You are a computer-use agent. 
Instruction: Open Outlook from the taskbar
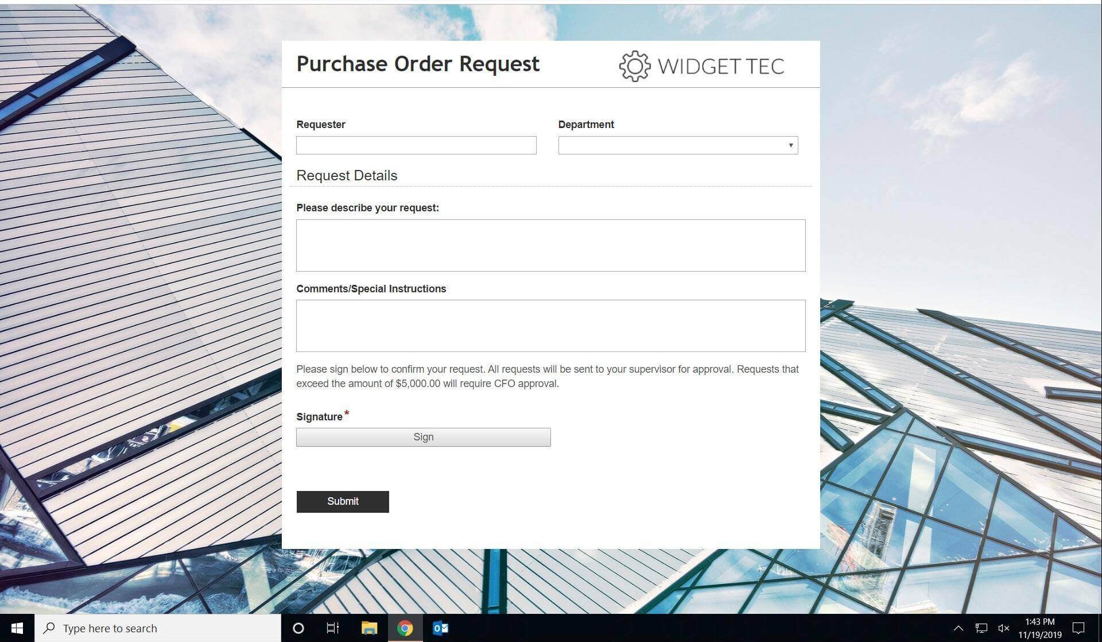(x=440, y=628)
